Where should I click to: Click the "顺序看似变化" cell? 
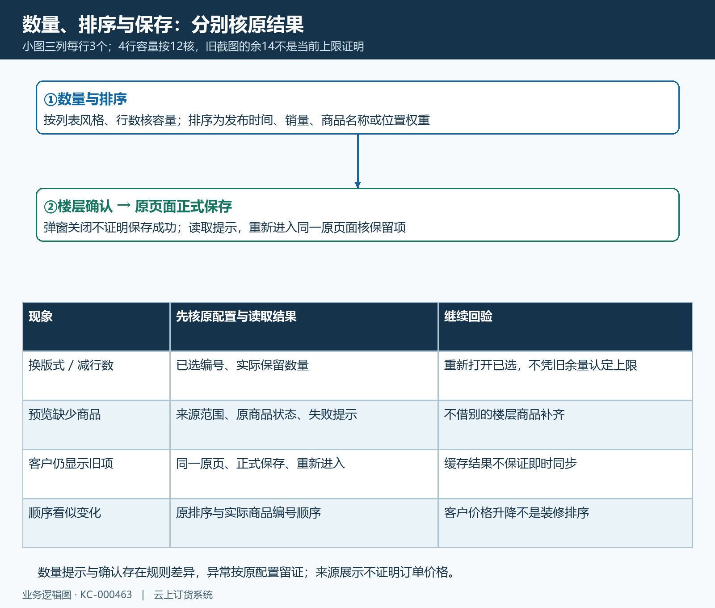click(x=96, y=524)
